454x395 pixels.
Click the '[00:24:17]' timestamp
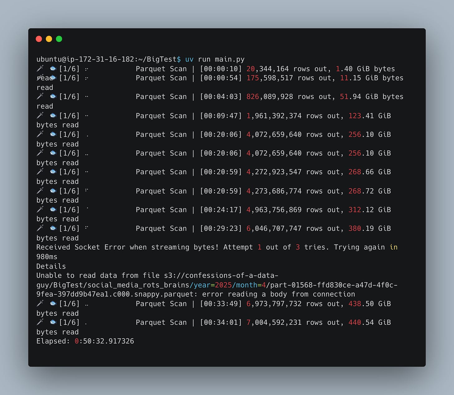click(x=221, y=210)
